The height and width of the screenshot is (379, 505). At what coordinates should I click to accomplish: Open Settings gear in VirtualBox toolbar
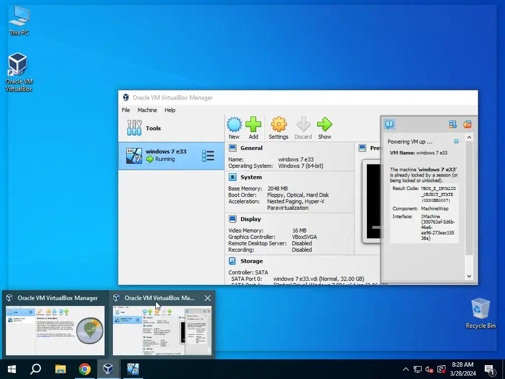tap(279, 128)
